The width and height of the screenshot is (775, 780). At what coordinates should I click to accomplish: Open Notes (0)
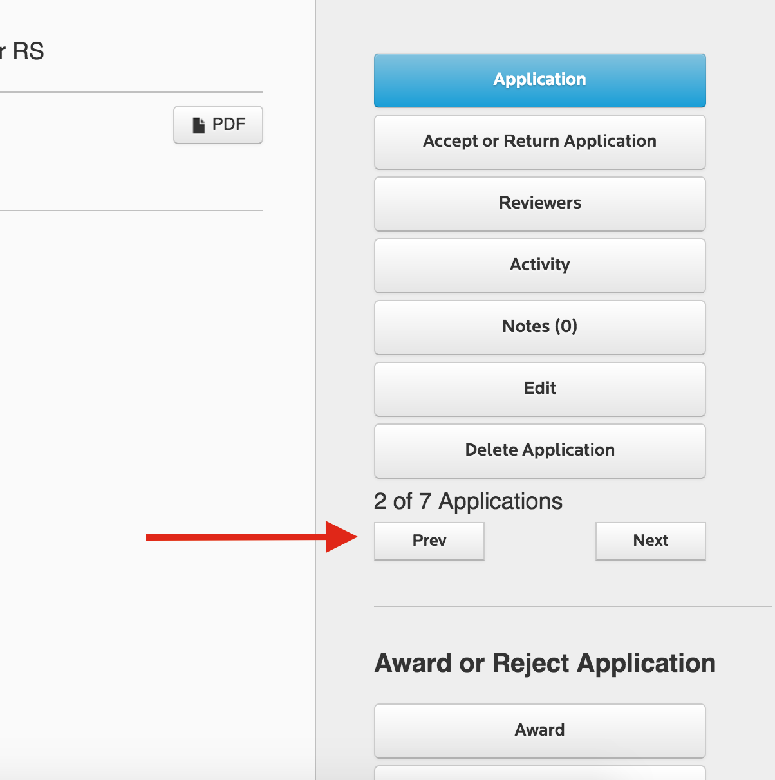pos(539,327)
